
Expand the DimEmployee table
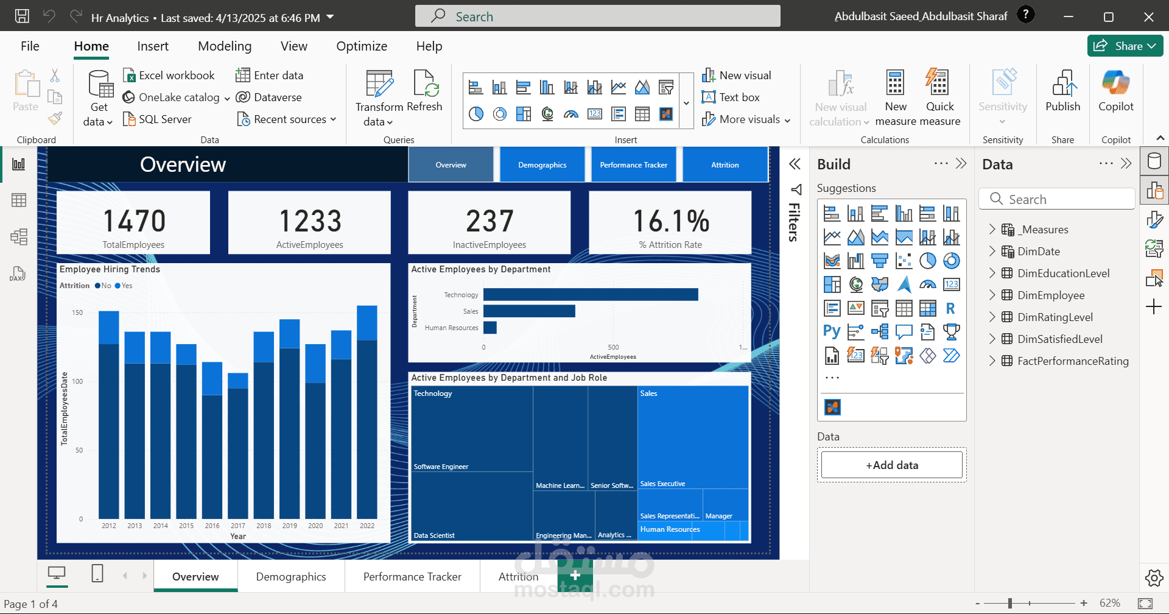[992, 295]
